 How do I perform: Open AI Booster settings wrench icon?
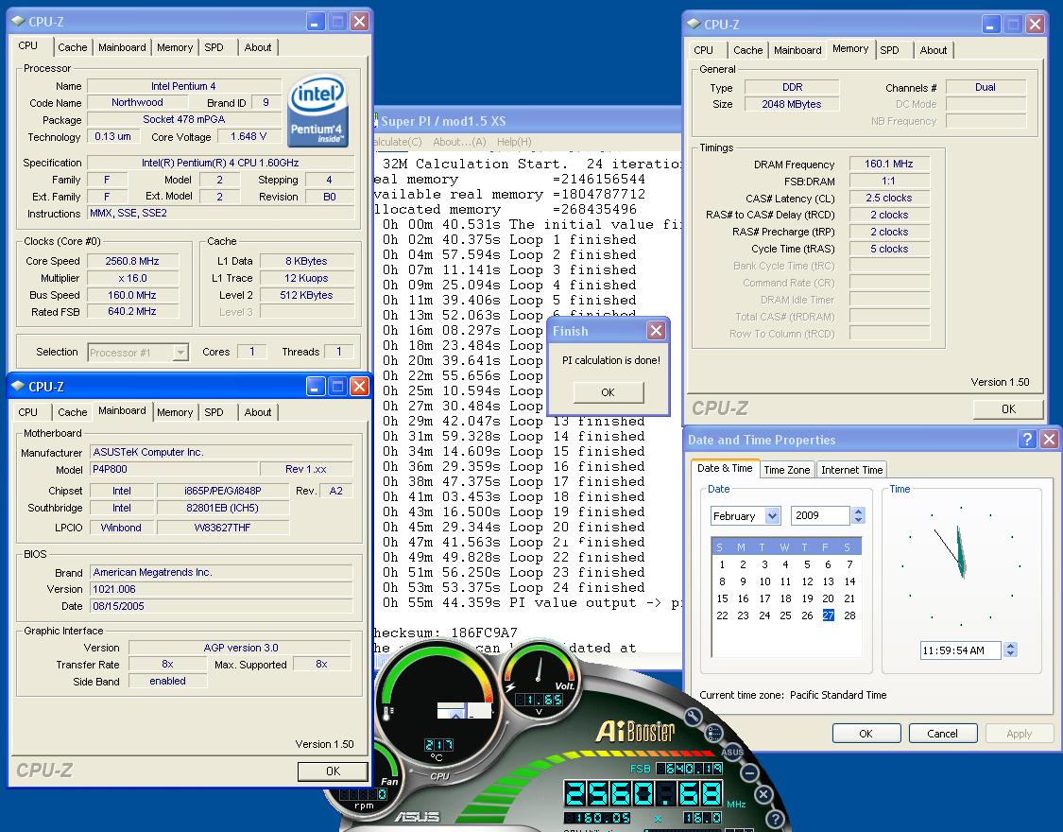click(x=693, y=717)
